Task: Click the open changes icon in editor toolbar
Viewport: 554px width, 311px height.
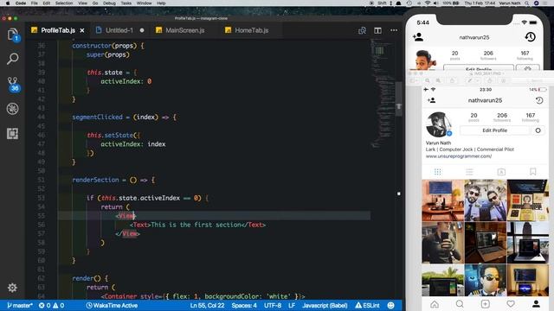Action: click(362, 30)
